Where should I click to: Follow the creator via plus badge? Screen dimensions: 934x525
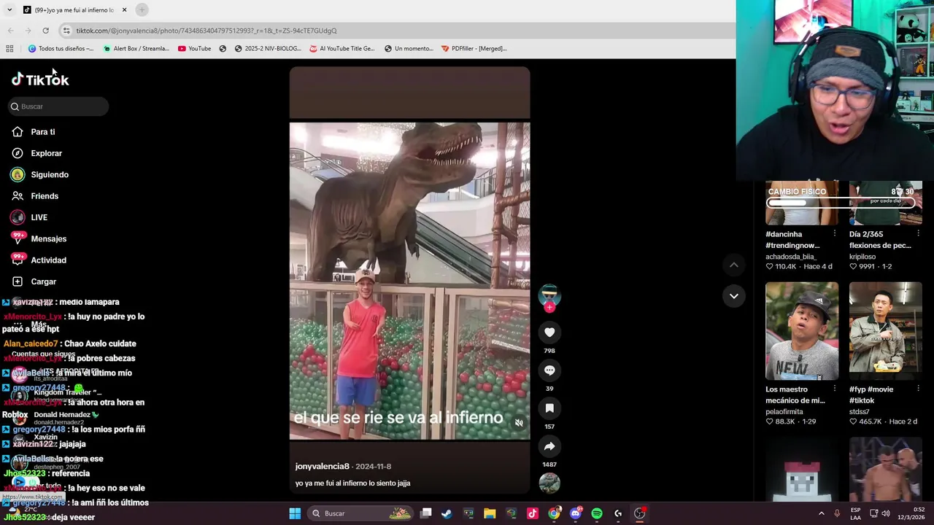point(549,308)
